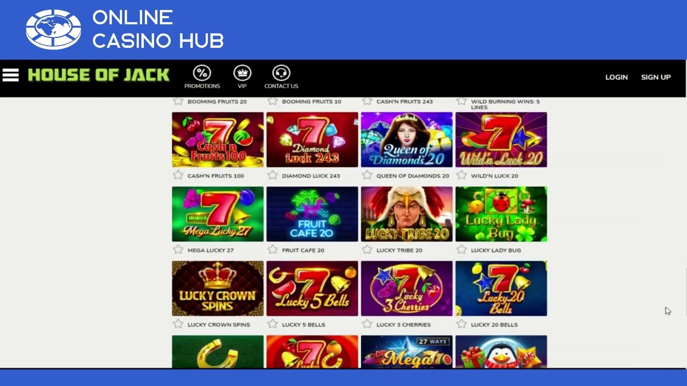Screen dimensions: 687x386
Task: Toggle favorite star for Lucky Crown Spins
Action: (178, 324)
